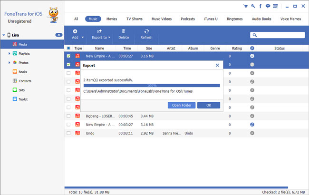Click the Refresh icon

click(146, 31)
